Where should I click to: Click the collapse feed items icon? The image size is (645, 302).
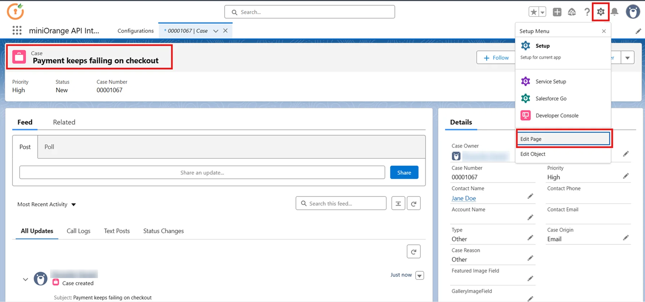398,203
